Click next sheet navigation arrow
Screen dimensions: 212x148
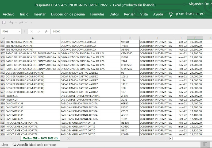[x=11, y=138]
